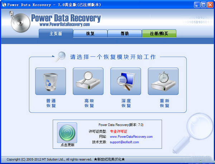
Task: Open the www.PowerDataRecovery.com website link
Action: (131, 137)
